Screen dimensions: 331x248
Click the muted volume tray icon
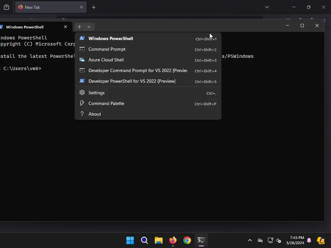coord(279,240)
